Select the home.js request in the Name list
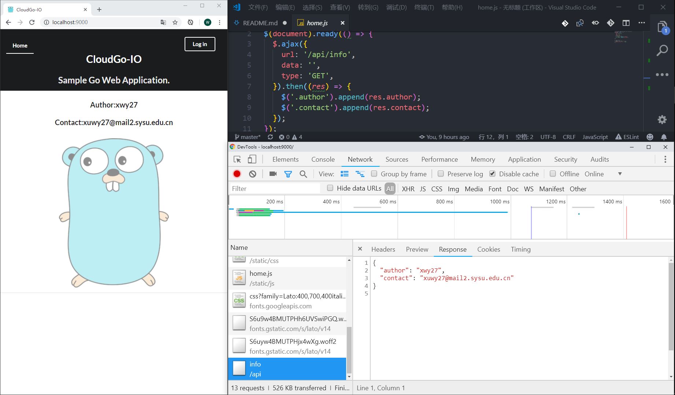Image resolution: width=675 pixels, height=395 pixels. (287, 278)
